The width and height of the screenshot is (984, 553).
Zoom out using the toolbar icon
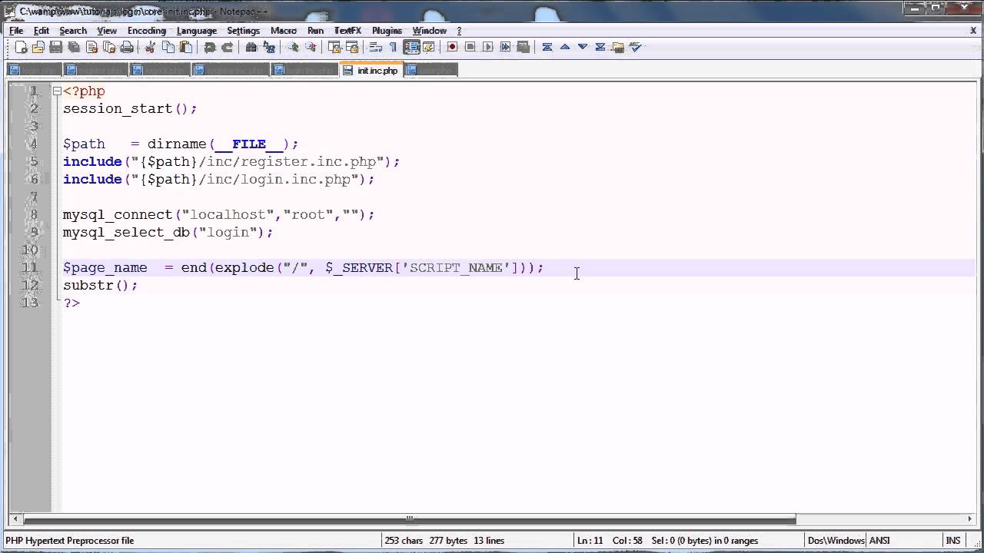coord(311,47)
